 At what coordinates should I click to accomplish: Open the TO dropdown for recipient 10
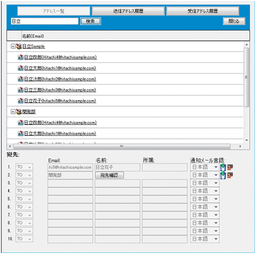click(x=24, y=239)
